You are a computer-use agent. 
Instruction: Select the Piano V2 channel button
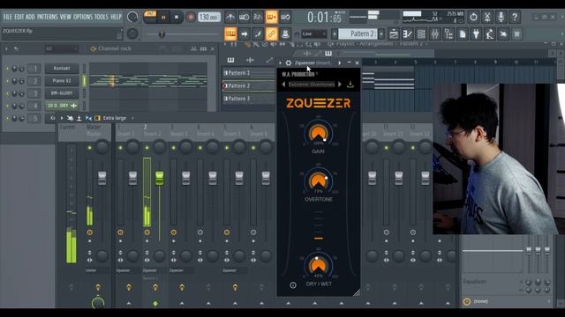pos(62,81)
